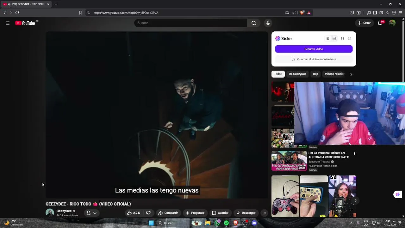405x228 pixels.
Task: Reload the page with the refresh icon
Action: tap(17, 13)
